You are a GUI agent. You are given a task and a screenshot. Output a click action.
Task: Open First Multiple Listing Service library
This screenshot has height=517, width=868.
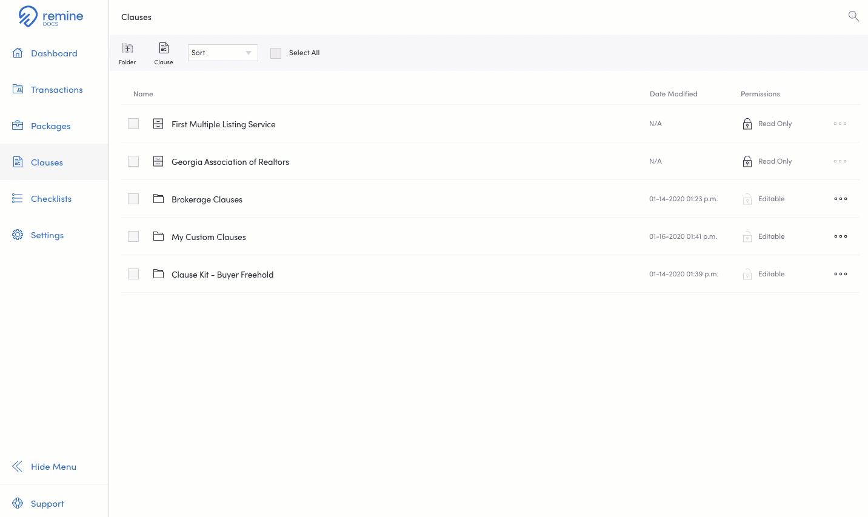pyautogui.click(x=223, y=124)
